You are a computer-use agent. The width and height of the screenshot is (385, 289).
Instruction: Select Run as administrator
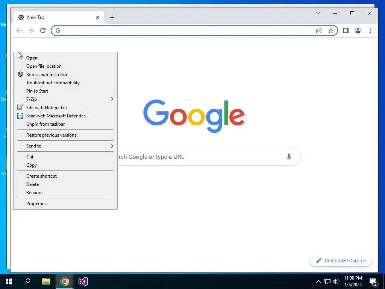tap(65, 75)
